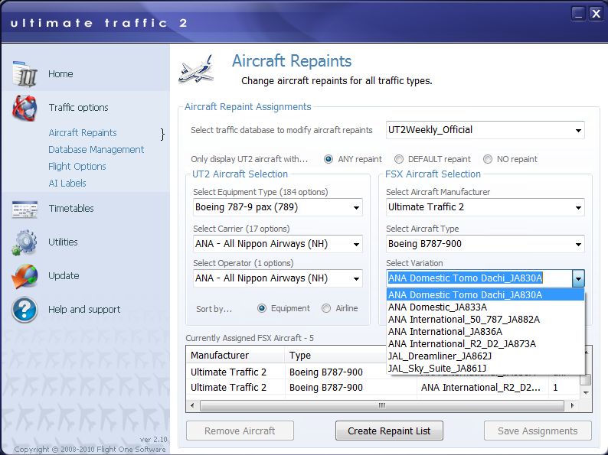Image resolution: width=608 pixels, height=455 pixels.
Task: Open the traffic database UT2Weekly_Official dropdown
Action: click(485, 130)
